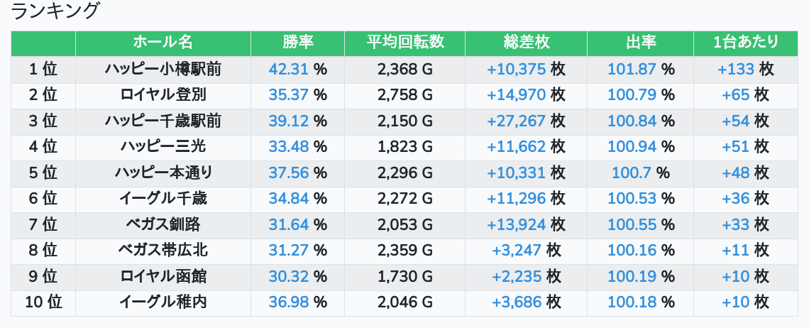Click the イーグル千歳 hall name
809x328 pixels.
[163, 199]
